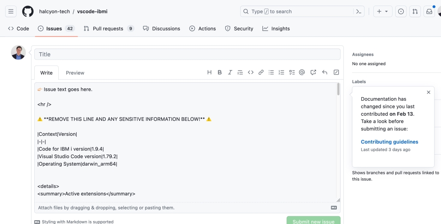Viewport: 441px width, 224px height.
Task: Click the Type / to search box
Action: coord(302,12)
